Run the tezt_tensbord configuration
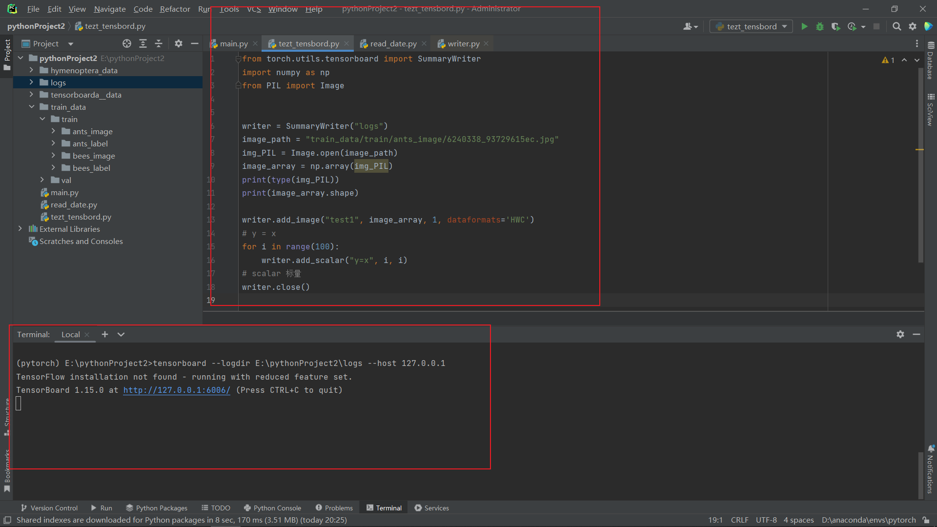 (804, 26)
